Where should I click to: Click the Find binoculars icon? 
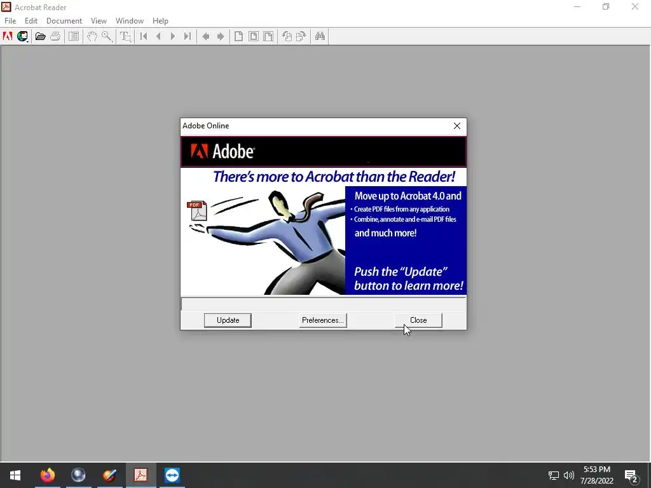click(320, 36)
